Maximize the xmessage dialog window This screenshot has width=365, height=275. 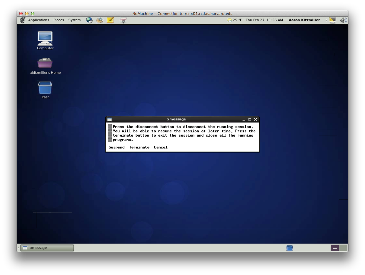point(250,120)
